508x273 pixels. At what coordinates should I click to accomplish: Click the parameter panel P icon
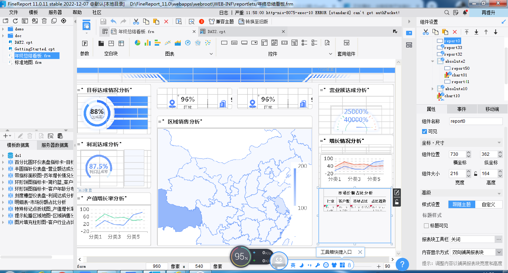tap(85, 43)
